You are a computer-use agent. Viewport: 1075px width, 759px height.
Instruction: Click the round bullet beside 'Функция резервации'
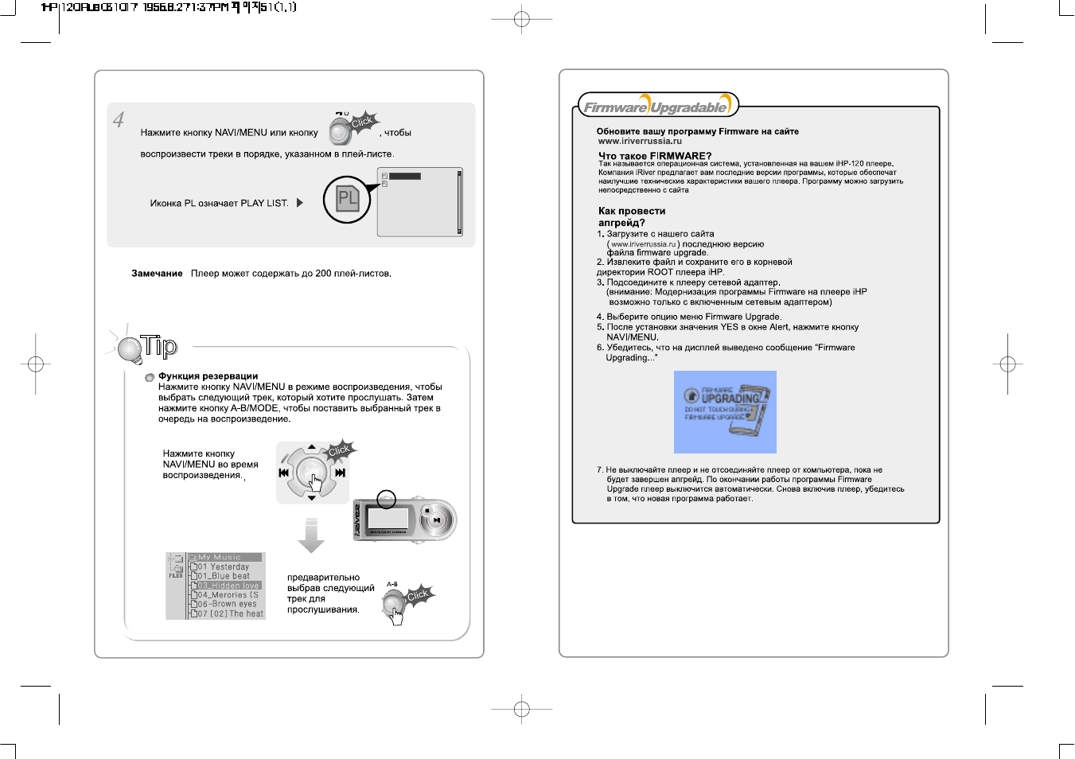[x=150, y=377]
